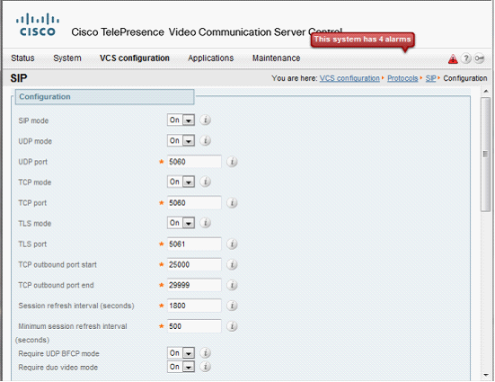Open the Status menu
This screenshot has width=495, height=382.
coord(22,58)
